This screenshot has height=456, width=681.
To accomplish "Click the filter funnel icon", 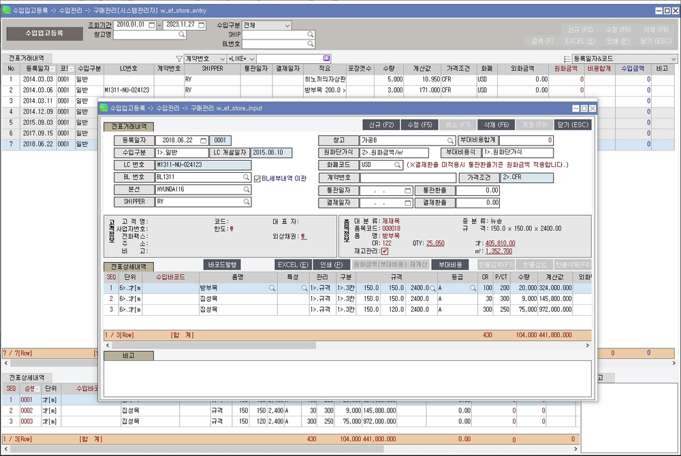I will tap(179, 59).
